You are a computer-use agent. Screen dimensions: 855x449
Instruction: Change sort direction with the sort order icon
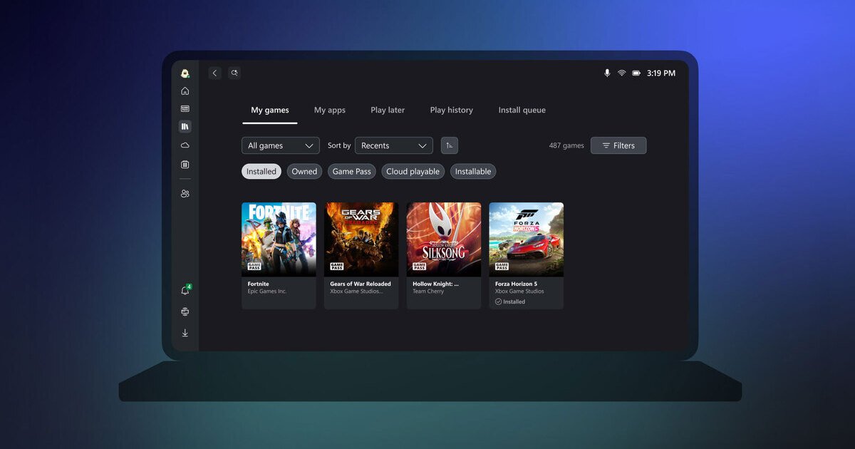coord(449,145)
